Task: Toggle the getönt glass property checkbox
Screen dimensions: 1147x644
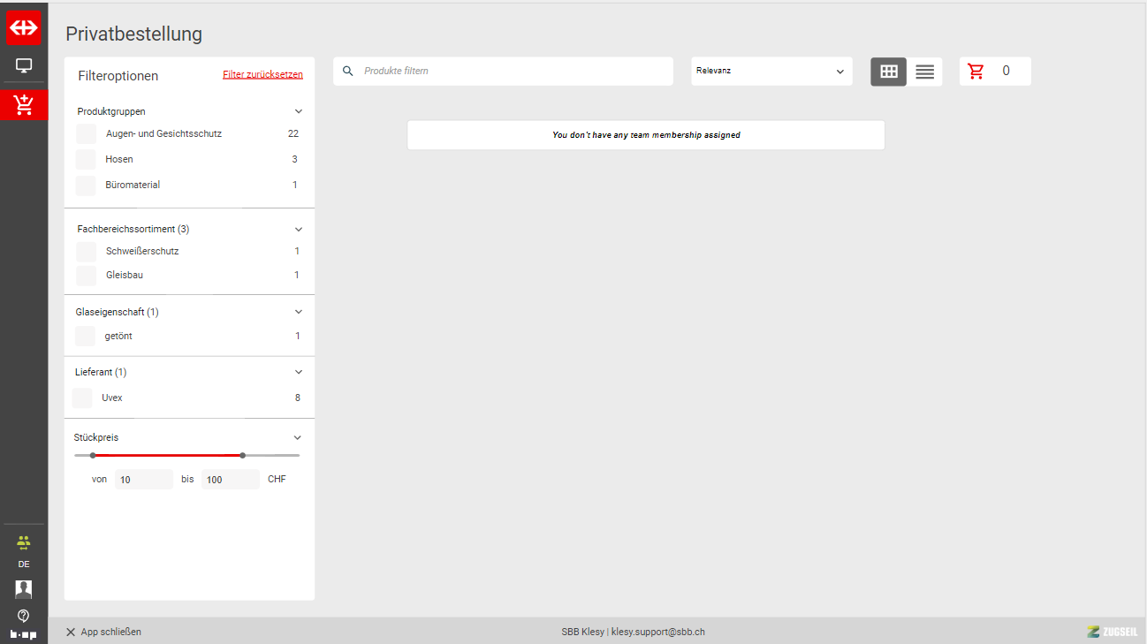Action: tap(85, 337)
